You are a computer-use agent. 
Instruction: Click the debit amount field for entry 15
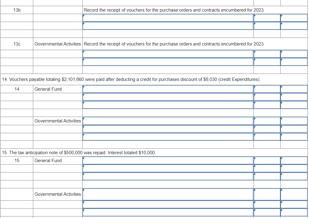(267, 160)
